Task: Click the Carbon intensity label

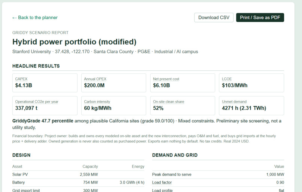Action: (97, 101)
